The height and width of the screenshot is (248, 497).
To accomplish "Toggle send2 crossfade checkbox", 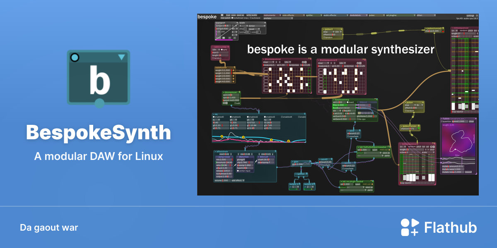I will tap(320, 165).
